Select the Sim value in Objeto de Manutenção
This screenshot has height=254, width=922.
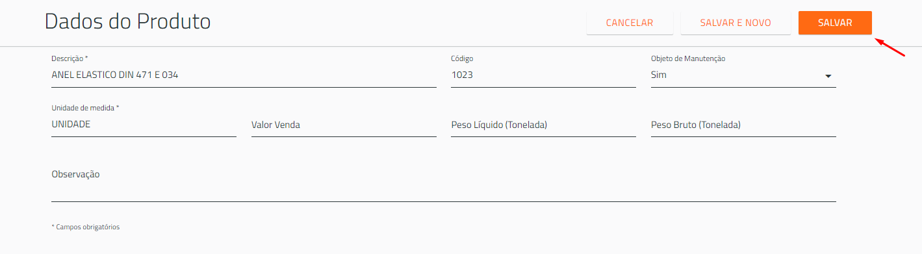659,75
